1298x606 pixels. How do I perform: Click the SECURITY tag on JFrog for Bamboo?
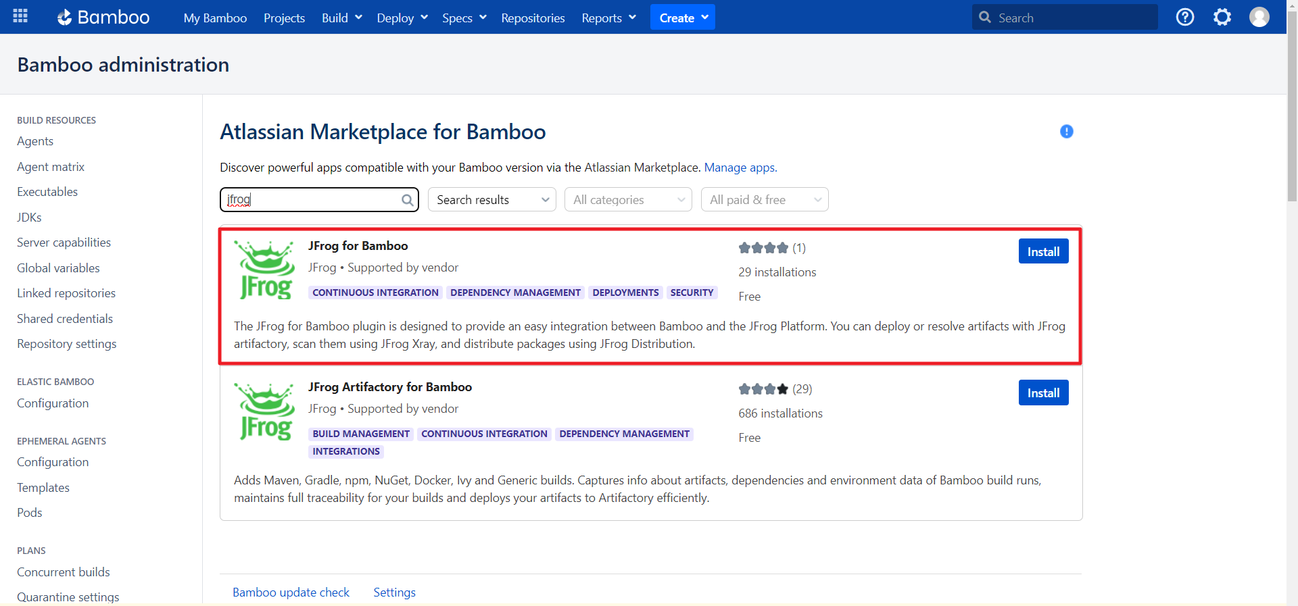click(x=692, y=293)
